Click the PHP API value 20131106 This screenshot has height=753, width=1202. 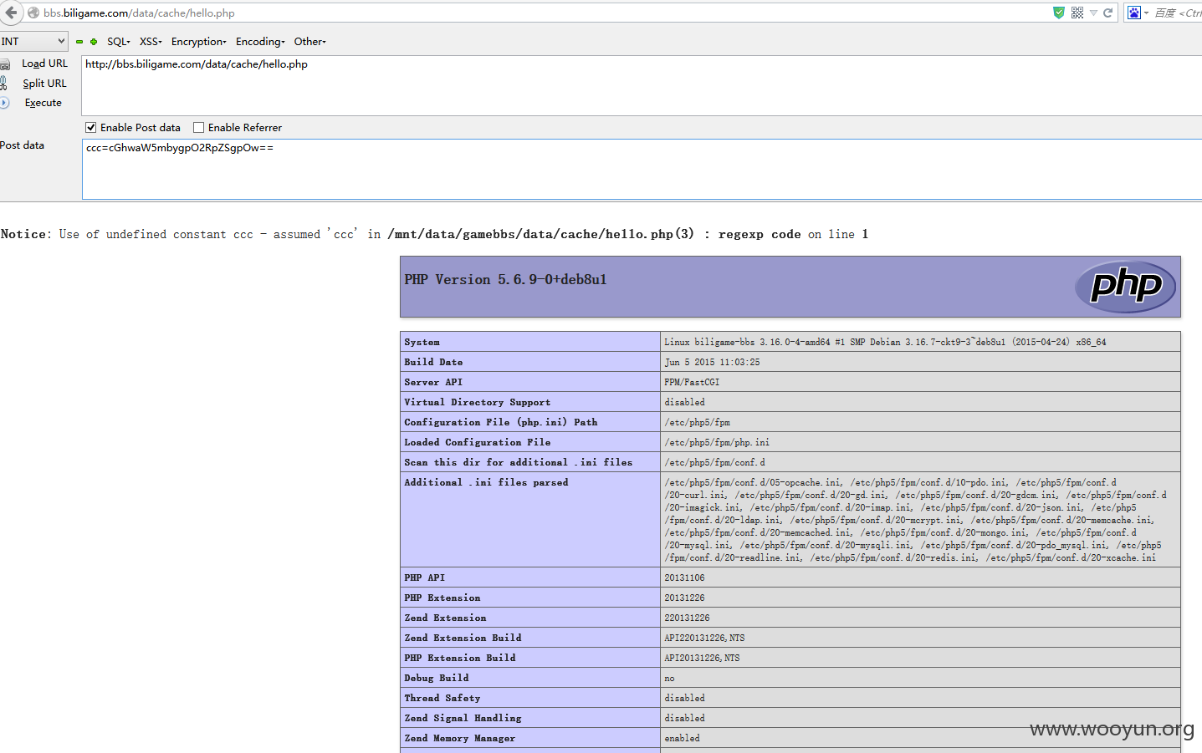pyautogui.click(x=684, y=577)
